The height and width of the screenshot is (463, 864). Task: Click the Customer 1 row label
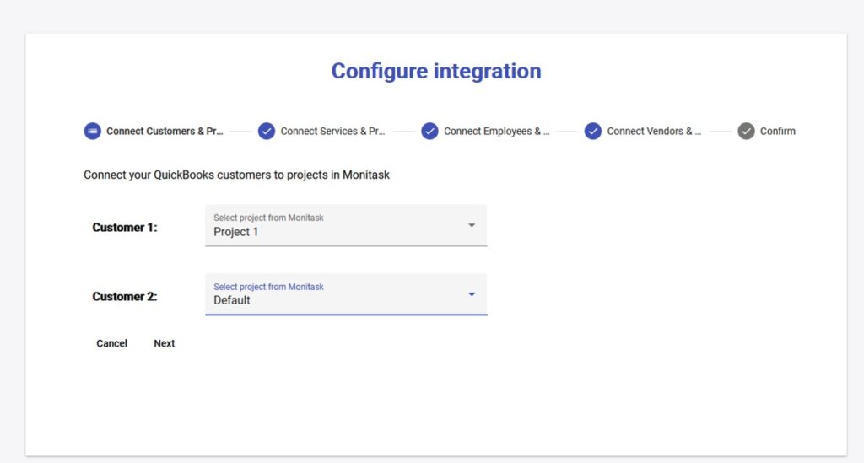(125, 228)
